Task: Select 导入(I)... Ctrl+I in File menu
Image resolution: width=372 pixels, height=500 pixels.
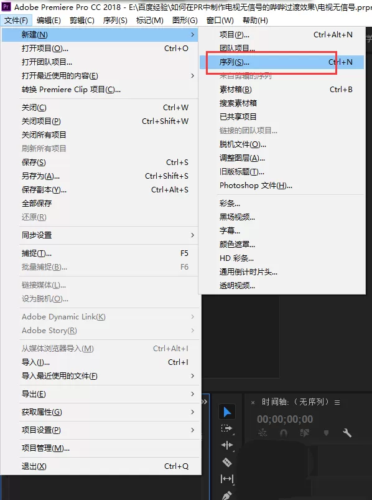Action: point(100,362)
